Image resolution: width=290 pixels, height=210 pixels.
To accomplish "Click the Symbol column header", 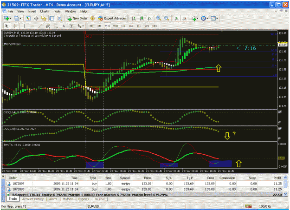I will [x=125, y=178].
